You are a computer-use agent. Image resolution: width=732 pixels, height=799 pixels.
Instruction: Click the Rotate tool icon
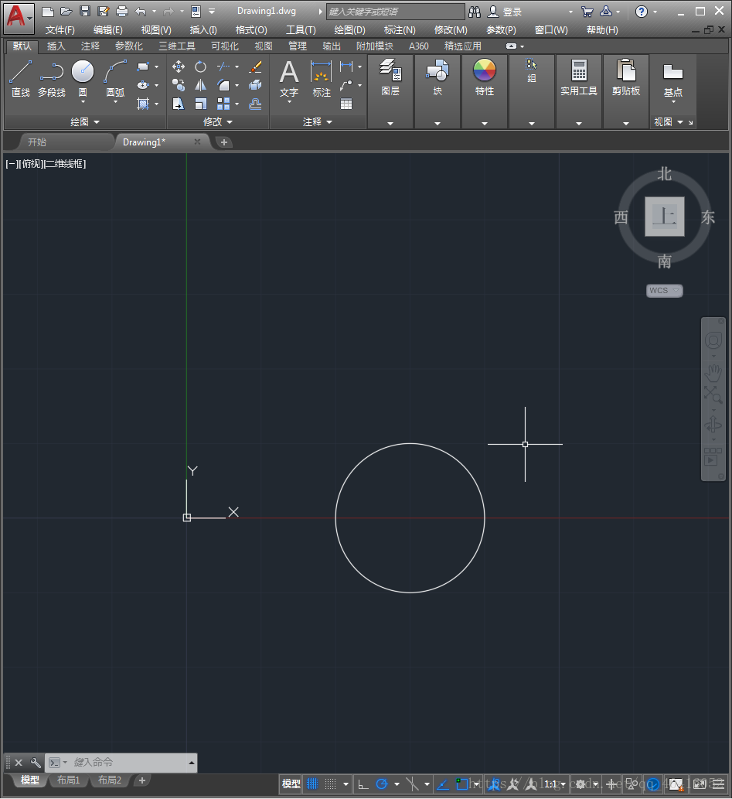(201, 67)
